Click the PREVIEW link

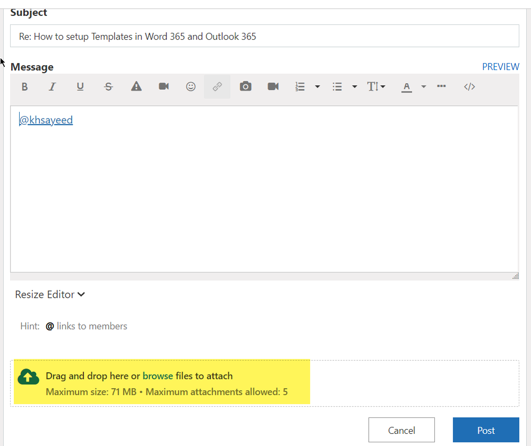[501, 67]
